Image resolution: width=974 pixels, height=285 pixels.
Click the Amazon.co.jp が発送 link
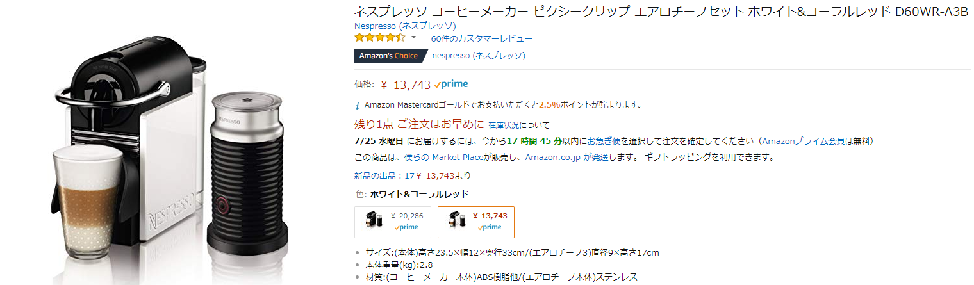click(566, 157)
